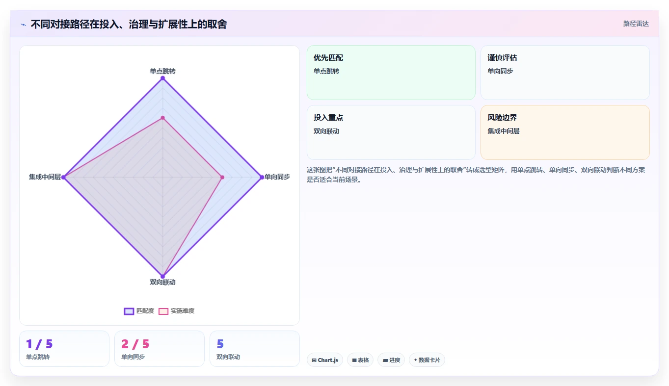Click the 实施难度 point on the 单向同步 axis
Screen dimensions: 669x386
click(x=222, y=177)
